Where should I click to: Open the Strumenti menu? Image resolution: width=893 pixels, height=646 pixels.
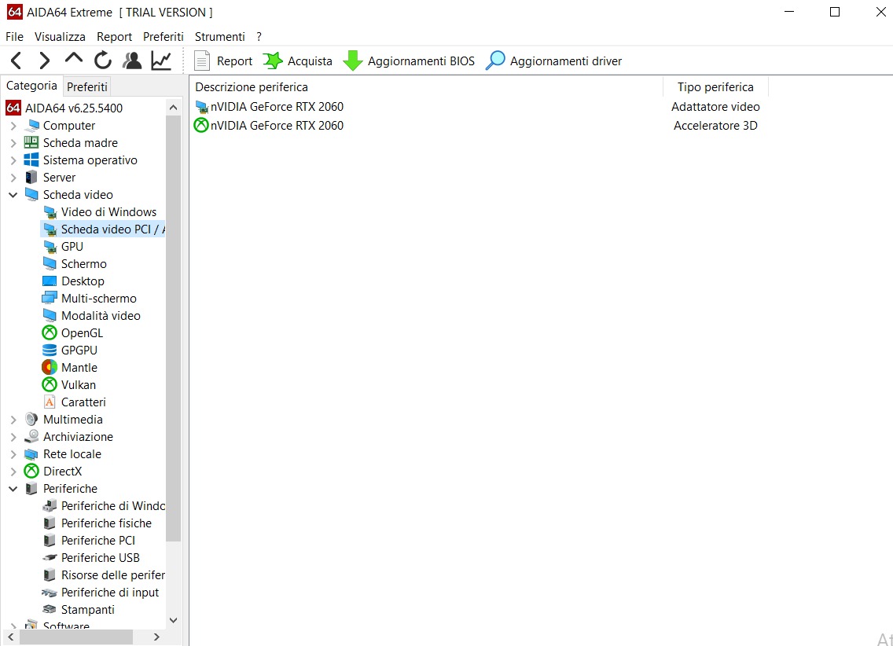220,36
